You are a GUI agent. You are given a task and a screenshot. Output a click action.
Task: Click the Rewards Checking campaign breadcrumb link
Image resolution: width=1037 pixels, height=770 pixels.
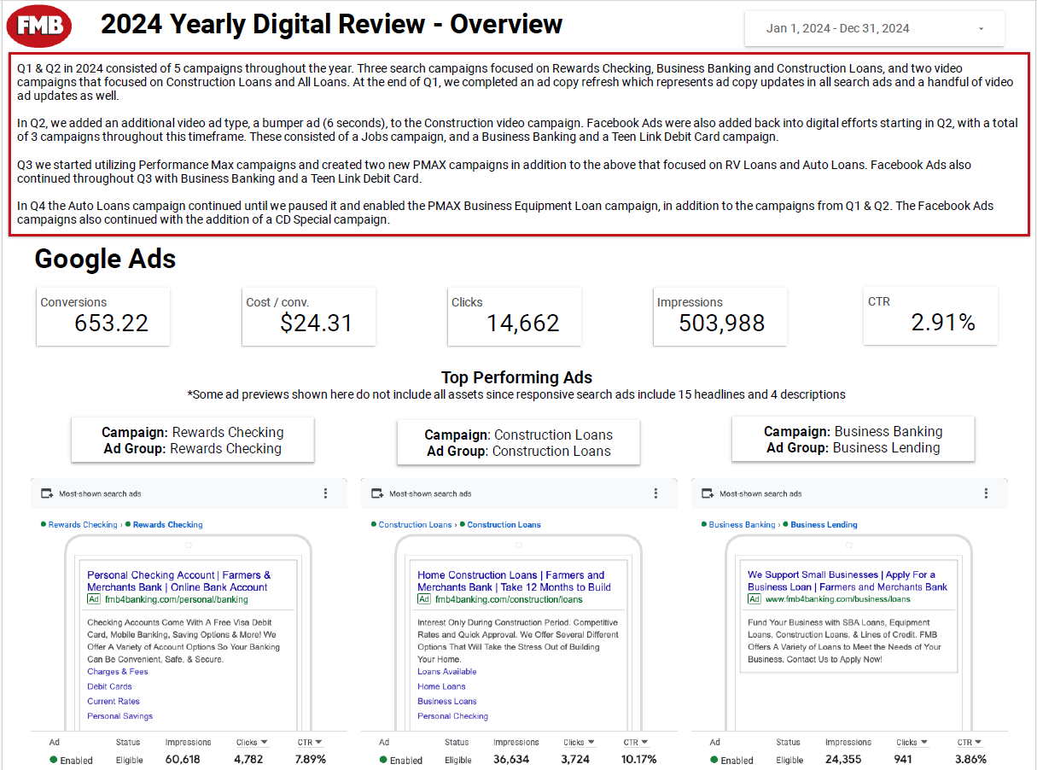coord(82,525)
